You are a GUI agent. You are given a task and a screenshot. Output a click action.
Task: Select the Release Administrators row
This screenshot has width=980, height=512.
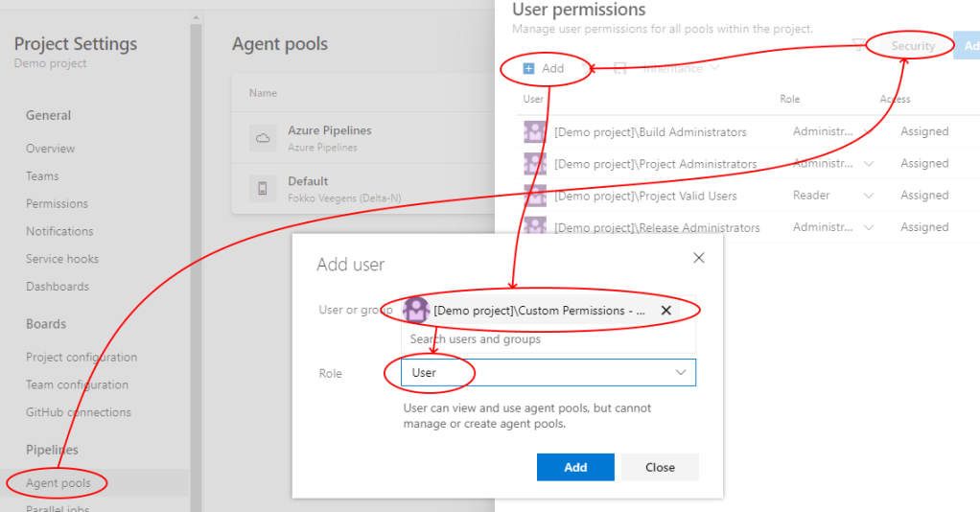(748, 226)
